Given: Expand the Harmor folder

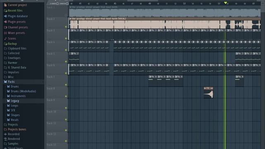Looking at the screenshot, I should coord(5,62).
